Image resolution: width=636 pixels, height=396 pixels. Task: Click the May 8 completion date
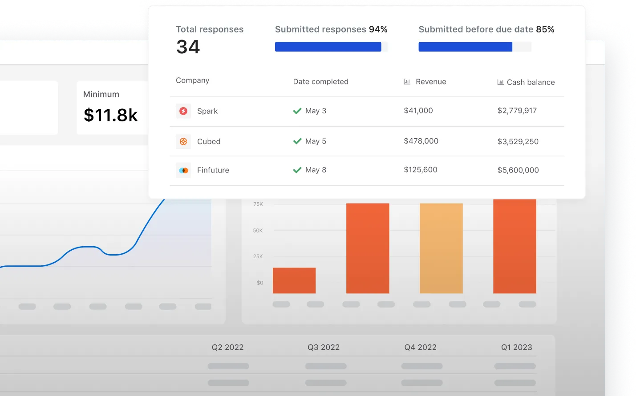(x=316, y=170)
